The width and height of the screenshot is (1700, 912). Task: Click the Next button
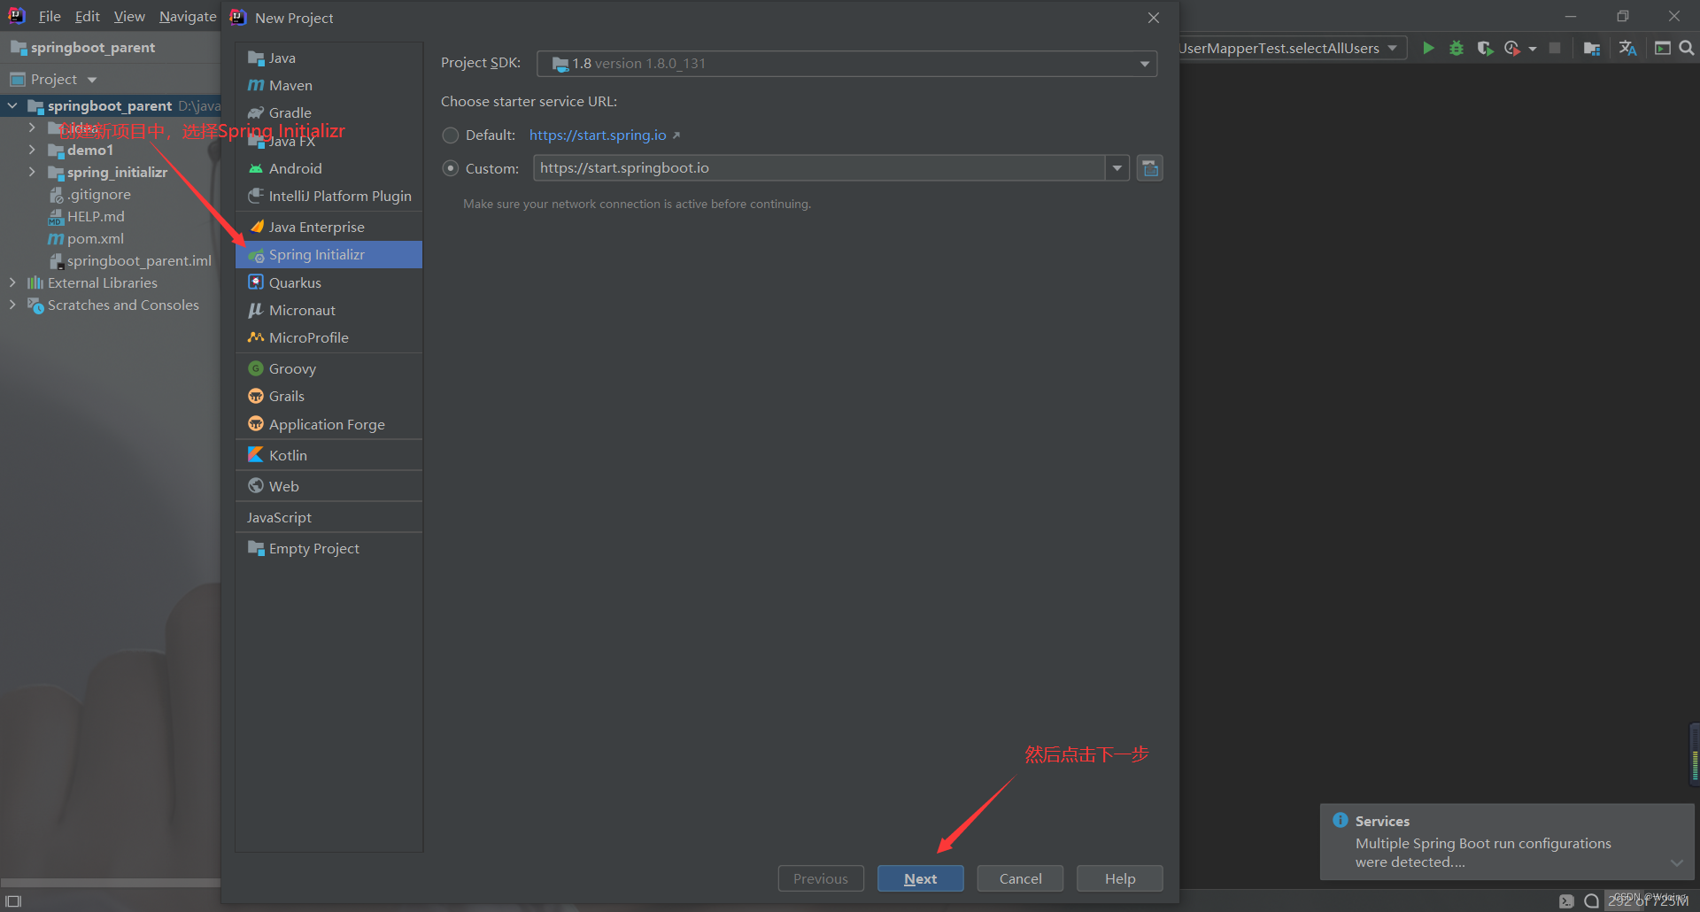pyautogui.click(x=921, y=878)
